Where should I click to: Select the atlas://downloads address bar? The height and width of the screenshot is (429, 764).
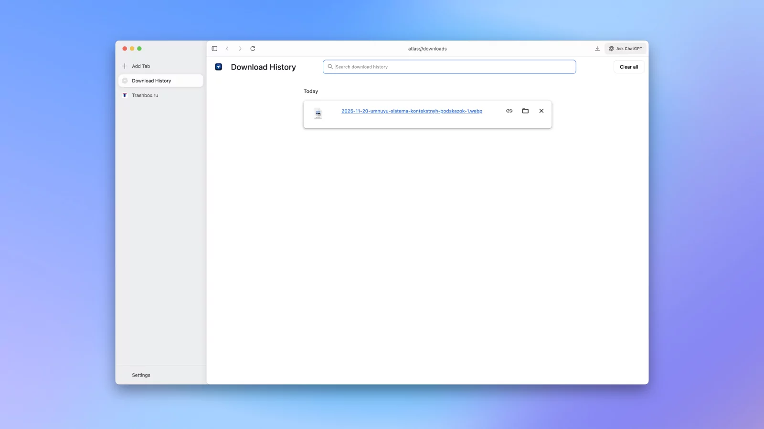(x=427, y=49)
